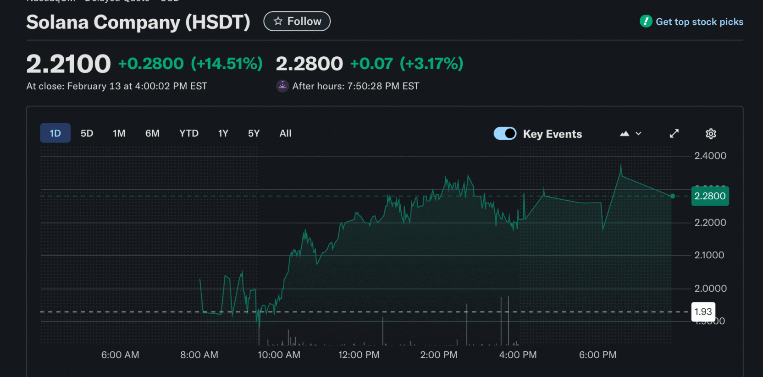
Task: Click green icon beside top stock picks
Action: (x=646, y=22)
